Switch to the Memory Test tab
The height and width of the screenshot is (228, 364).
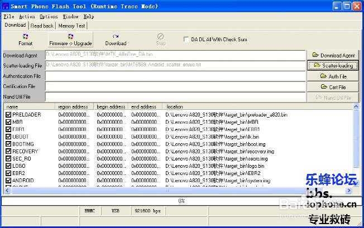pyautogui.click(x=71, y=26)
